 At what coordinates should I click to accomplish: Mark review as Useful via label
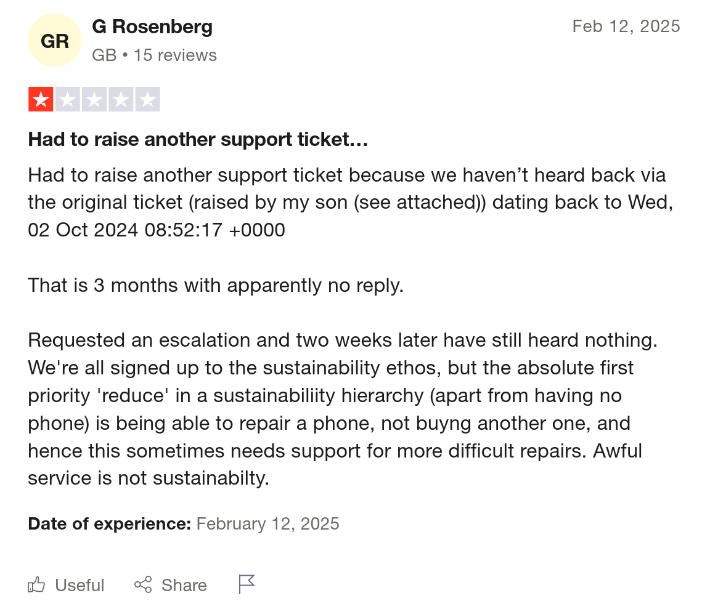tap(80, 585)
